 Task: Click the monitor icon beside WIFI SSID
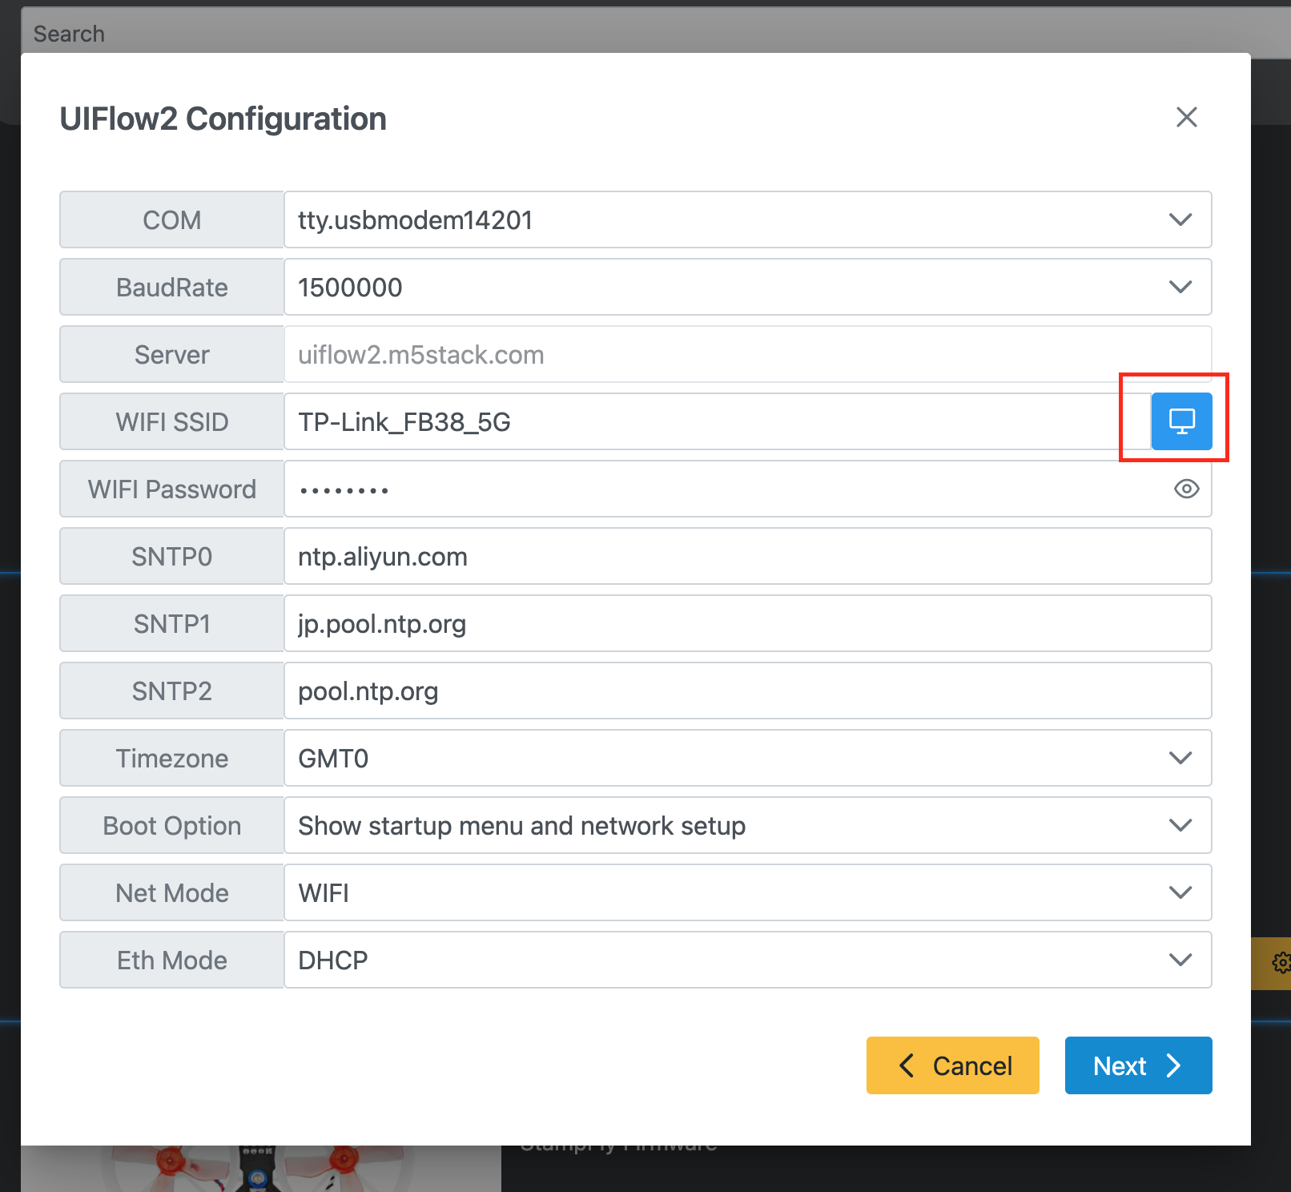(1181, 421)
